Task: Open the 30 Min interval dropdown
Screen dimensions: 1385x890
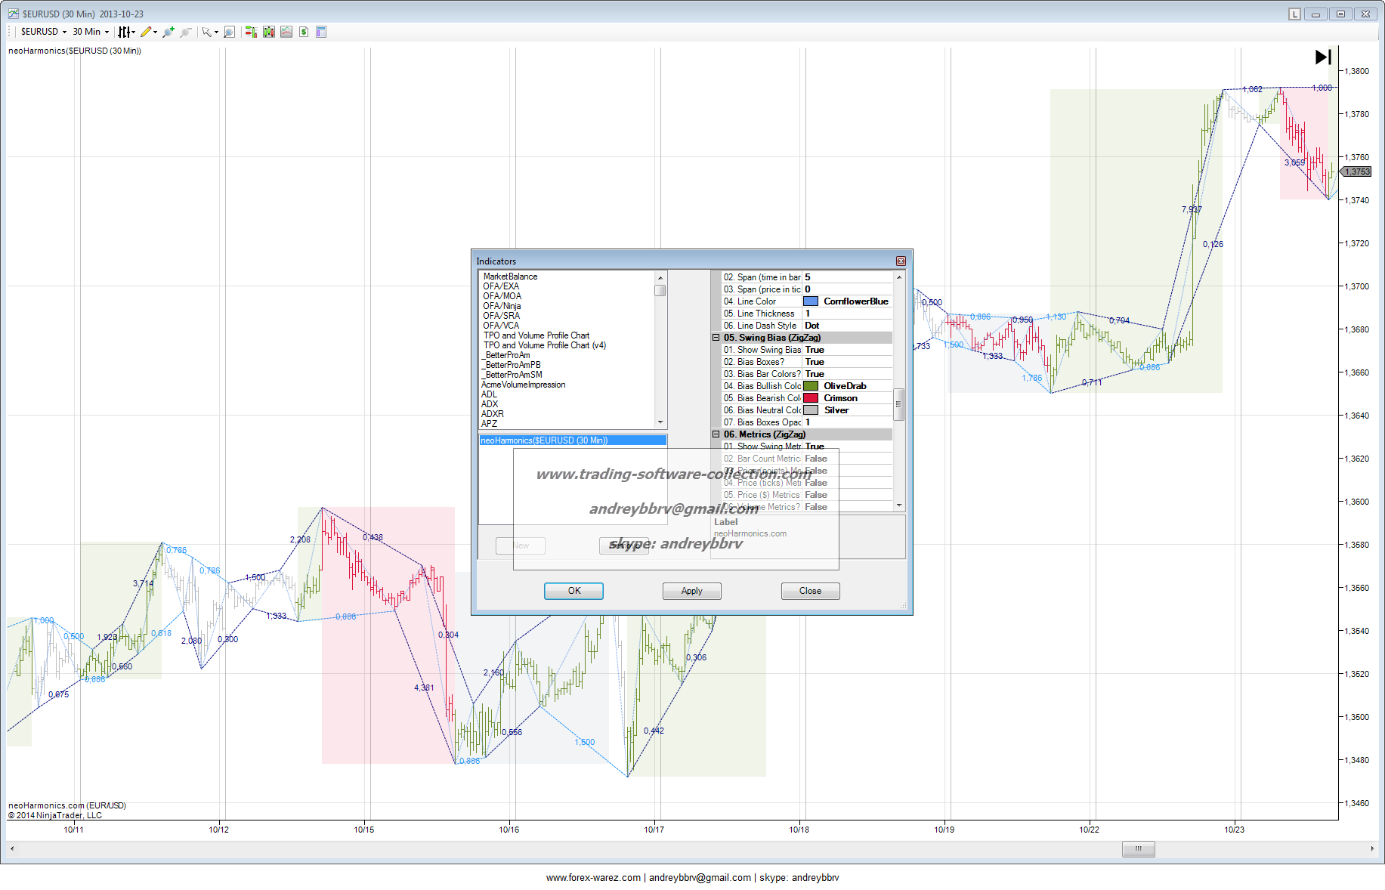Action: click(91, 32)
